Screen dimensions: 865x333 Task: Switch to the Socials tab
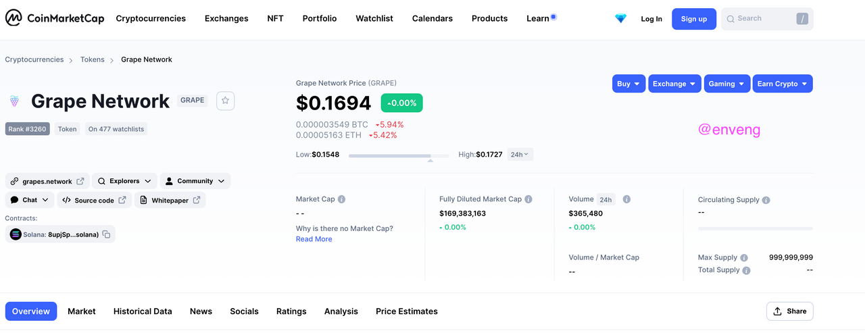click(x=244, y=311)
